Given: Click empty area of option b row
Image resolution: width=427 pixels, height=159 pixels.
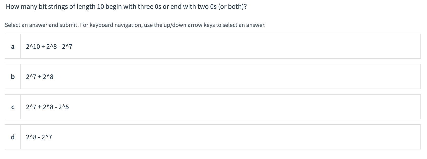Looking at the screenshot, I should (x=237, y=76).
